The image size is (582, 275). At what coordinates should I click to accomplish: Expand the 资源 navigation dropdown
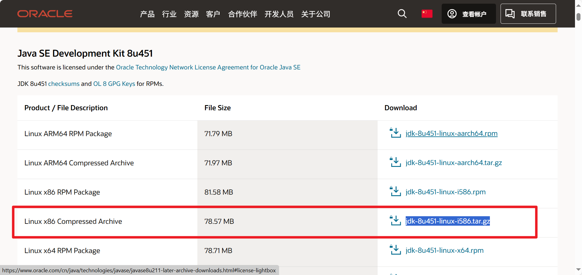[x=191, y=14]
